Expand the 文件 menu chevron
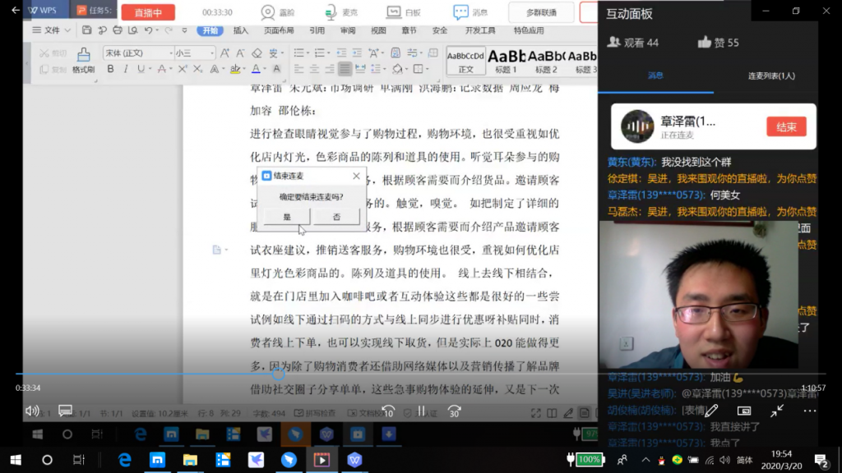The image size is (842, 473). point(67,30)
